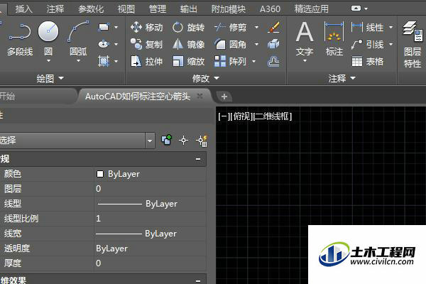426x284 pixels.
Task: Add a new drawing tab
Action: pos(224,97)
